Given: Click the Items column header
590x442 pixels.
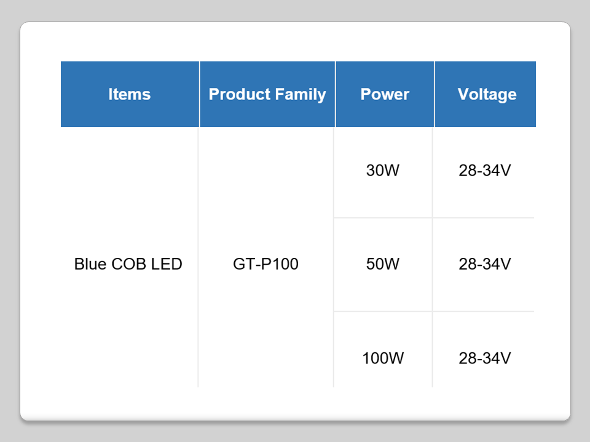Looking at the screenshot, I should click(130, 94).
